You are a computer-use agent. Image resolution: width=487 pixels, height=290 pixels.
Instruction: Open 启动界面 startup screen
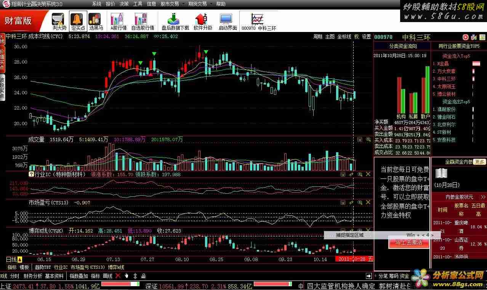[x=227, y=21]
